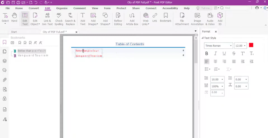Viewport: 268px width, 138px height.
Task: Click the Undo arrow in title bar
Action: pos(36,2)
